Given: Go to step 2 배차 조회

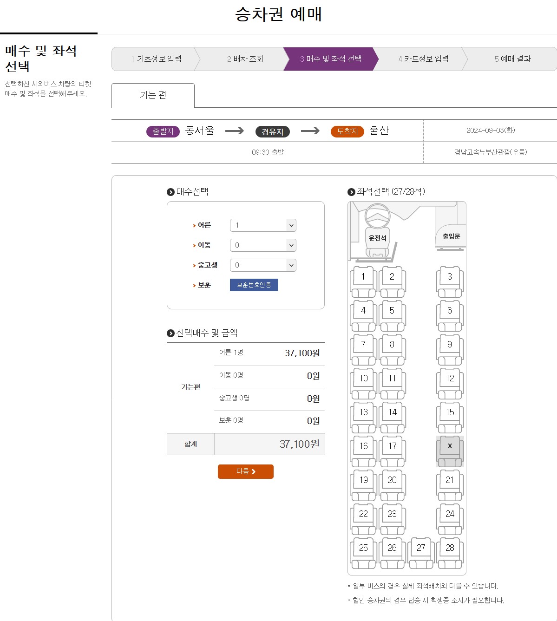Looking at the screenshot, I should click(x=240, y=59).
